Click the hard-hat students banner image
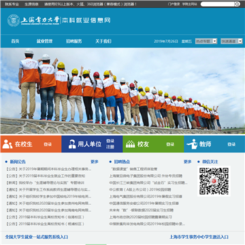245x245 pixels. pyautogui.click(x=122, y=91)
